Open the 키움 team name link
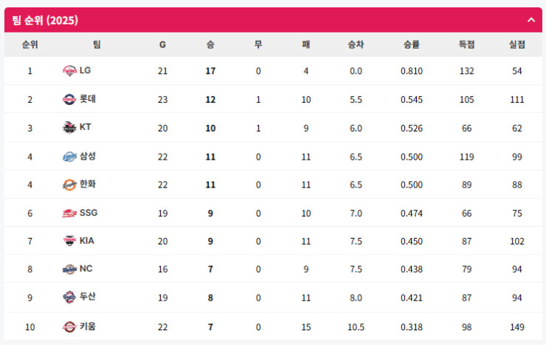This screenshot has height=345, width=546. point(88,326)
